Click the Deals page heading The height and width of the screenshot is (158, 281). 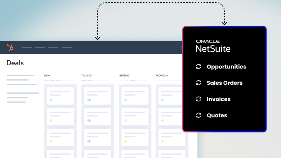tap(15, 63)
